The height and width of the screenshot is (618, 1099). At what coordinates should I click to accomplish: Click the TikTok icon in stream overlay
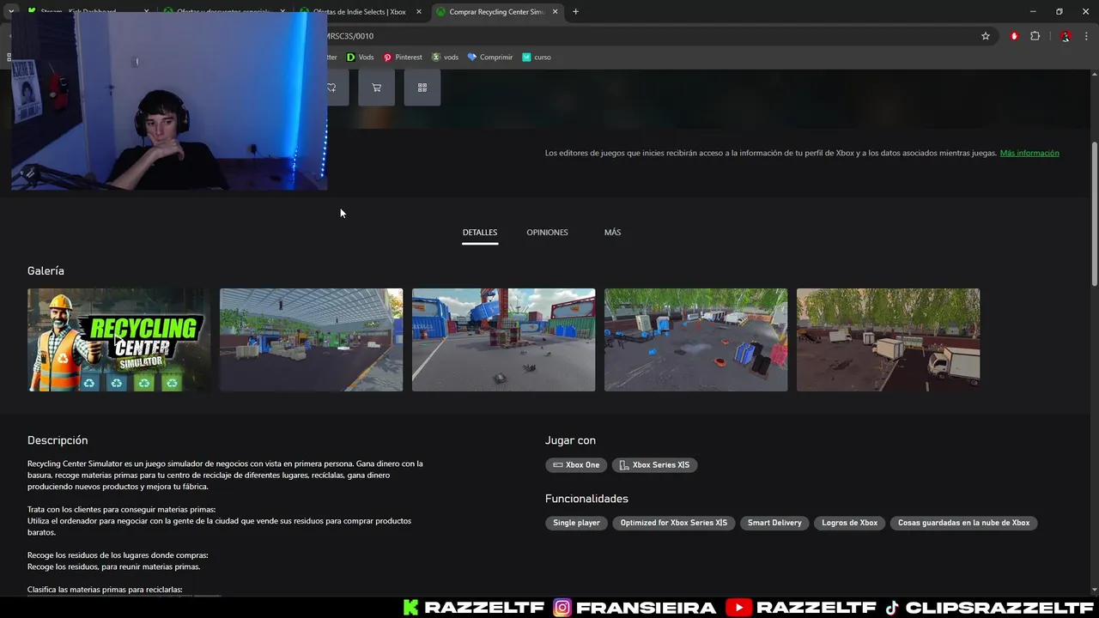click(892, 608)
